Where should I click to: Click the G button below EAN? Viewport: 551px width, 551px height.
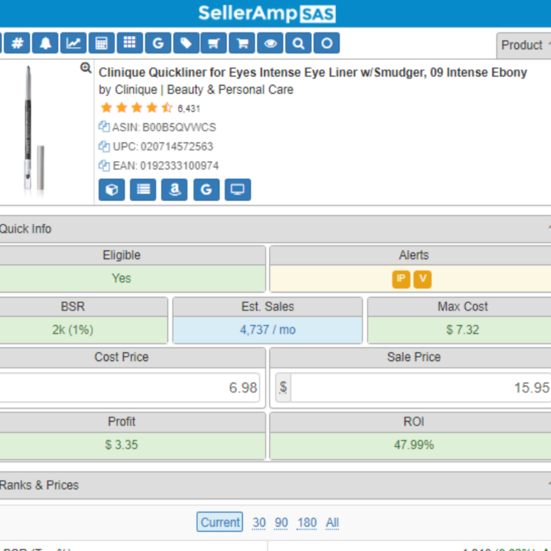tap(206, 190)
